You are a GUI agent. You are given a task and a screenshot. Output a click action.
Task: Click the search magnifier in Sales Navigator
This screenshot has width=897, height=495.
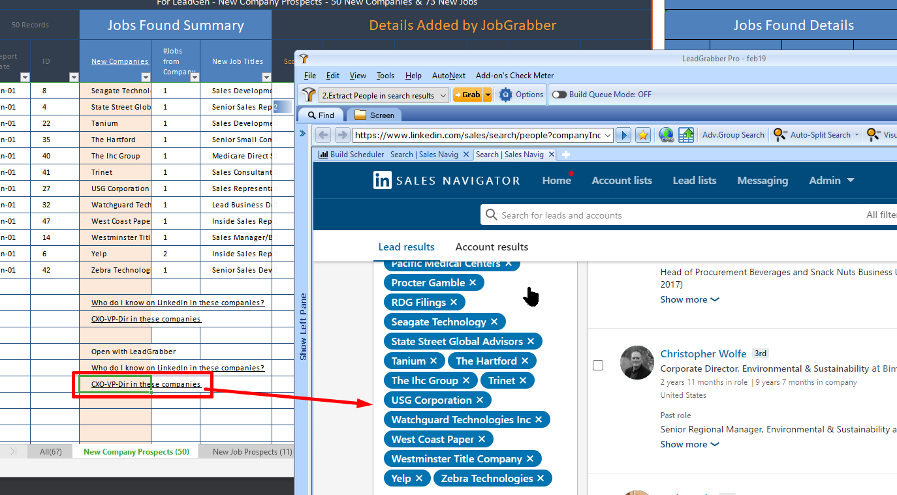[x=492, y=215]
